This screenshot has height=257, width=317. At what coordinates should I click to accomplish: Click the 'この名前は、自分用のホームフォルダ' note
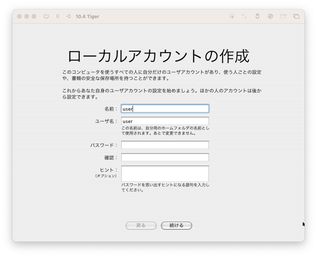click(x=165, y=130)
